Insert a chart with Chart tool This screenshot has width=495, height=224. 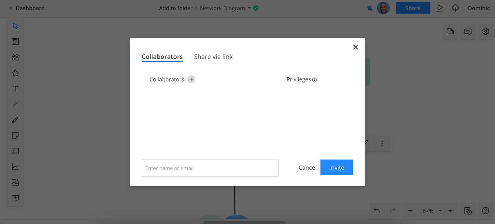click(x=15, y=167)
